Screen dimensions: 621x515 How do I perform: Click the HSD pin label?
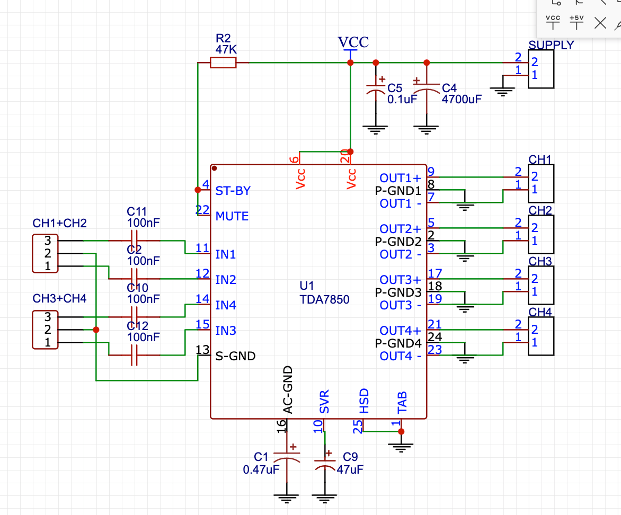(364, 401)
